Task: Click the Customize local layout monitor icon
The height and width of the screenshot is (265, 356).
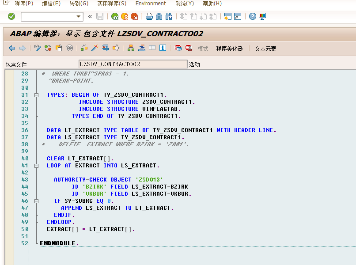Action: coord(262,16)
